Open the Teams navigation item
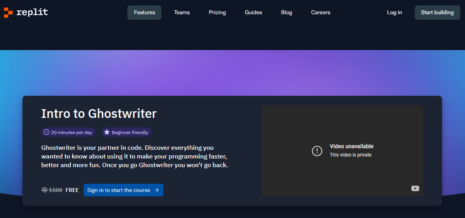 coord(182,13)
